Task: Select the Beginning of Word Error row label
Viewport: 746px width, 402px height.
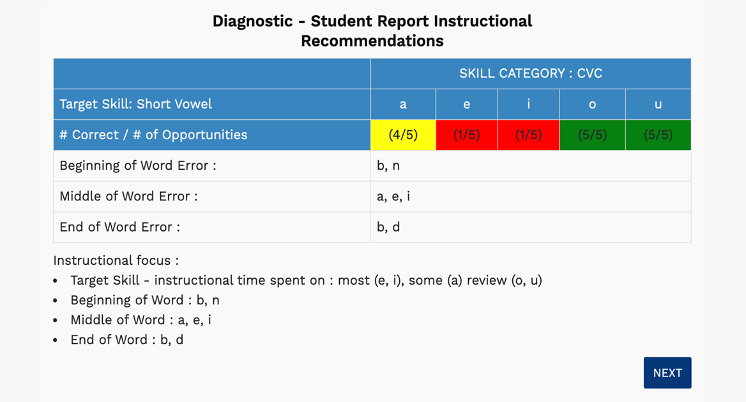Action: click(x=138, y=165)
